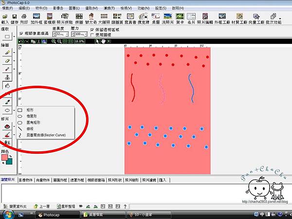This screenshot has width=292, height=219.
Task: Click the 上一層 (Up one level) button
Action: (x=42, y=206)
